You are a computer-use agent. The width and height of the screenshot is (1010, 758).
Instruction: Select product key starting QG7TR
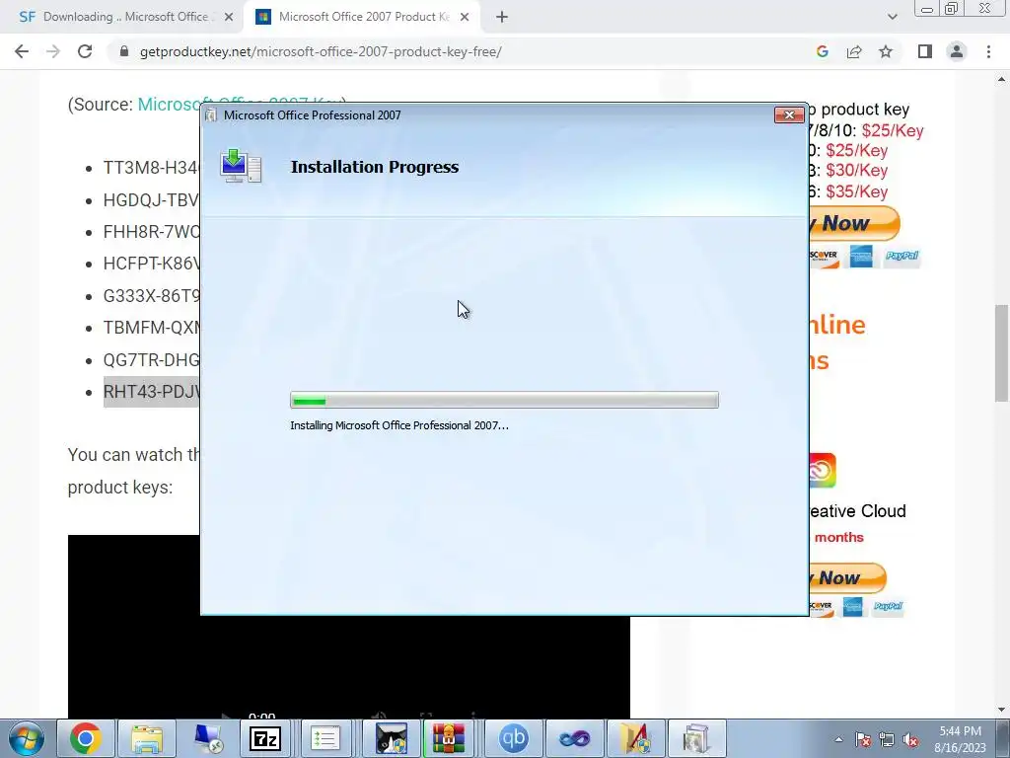[151, 359]
